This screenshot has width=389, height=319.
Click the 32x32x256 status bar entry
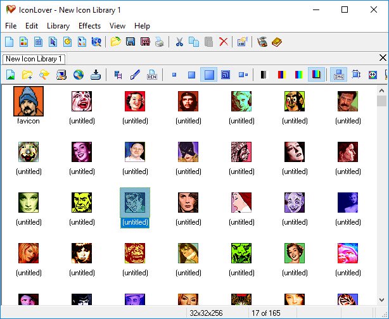[206, 313]
